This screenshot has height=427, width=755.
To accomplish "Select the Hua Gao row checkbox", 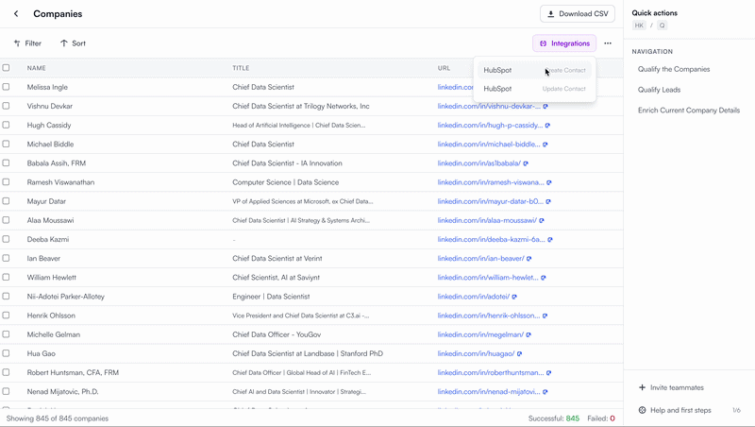I will pos(6,353).
